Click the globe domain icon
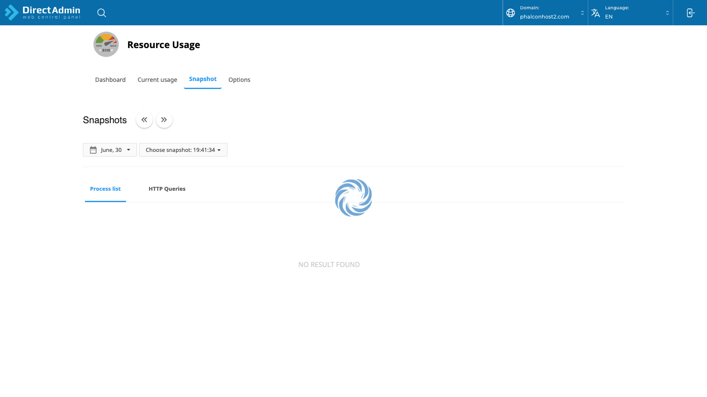Image resolution: width=707 pixels, height=397 pixels. coord(511,13)
